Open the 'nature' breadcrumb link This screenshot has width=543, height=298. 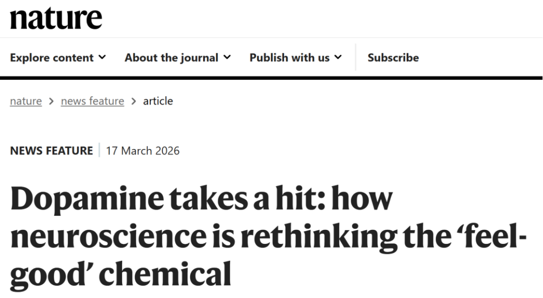[x=26, y=101]
